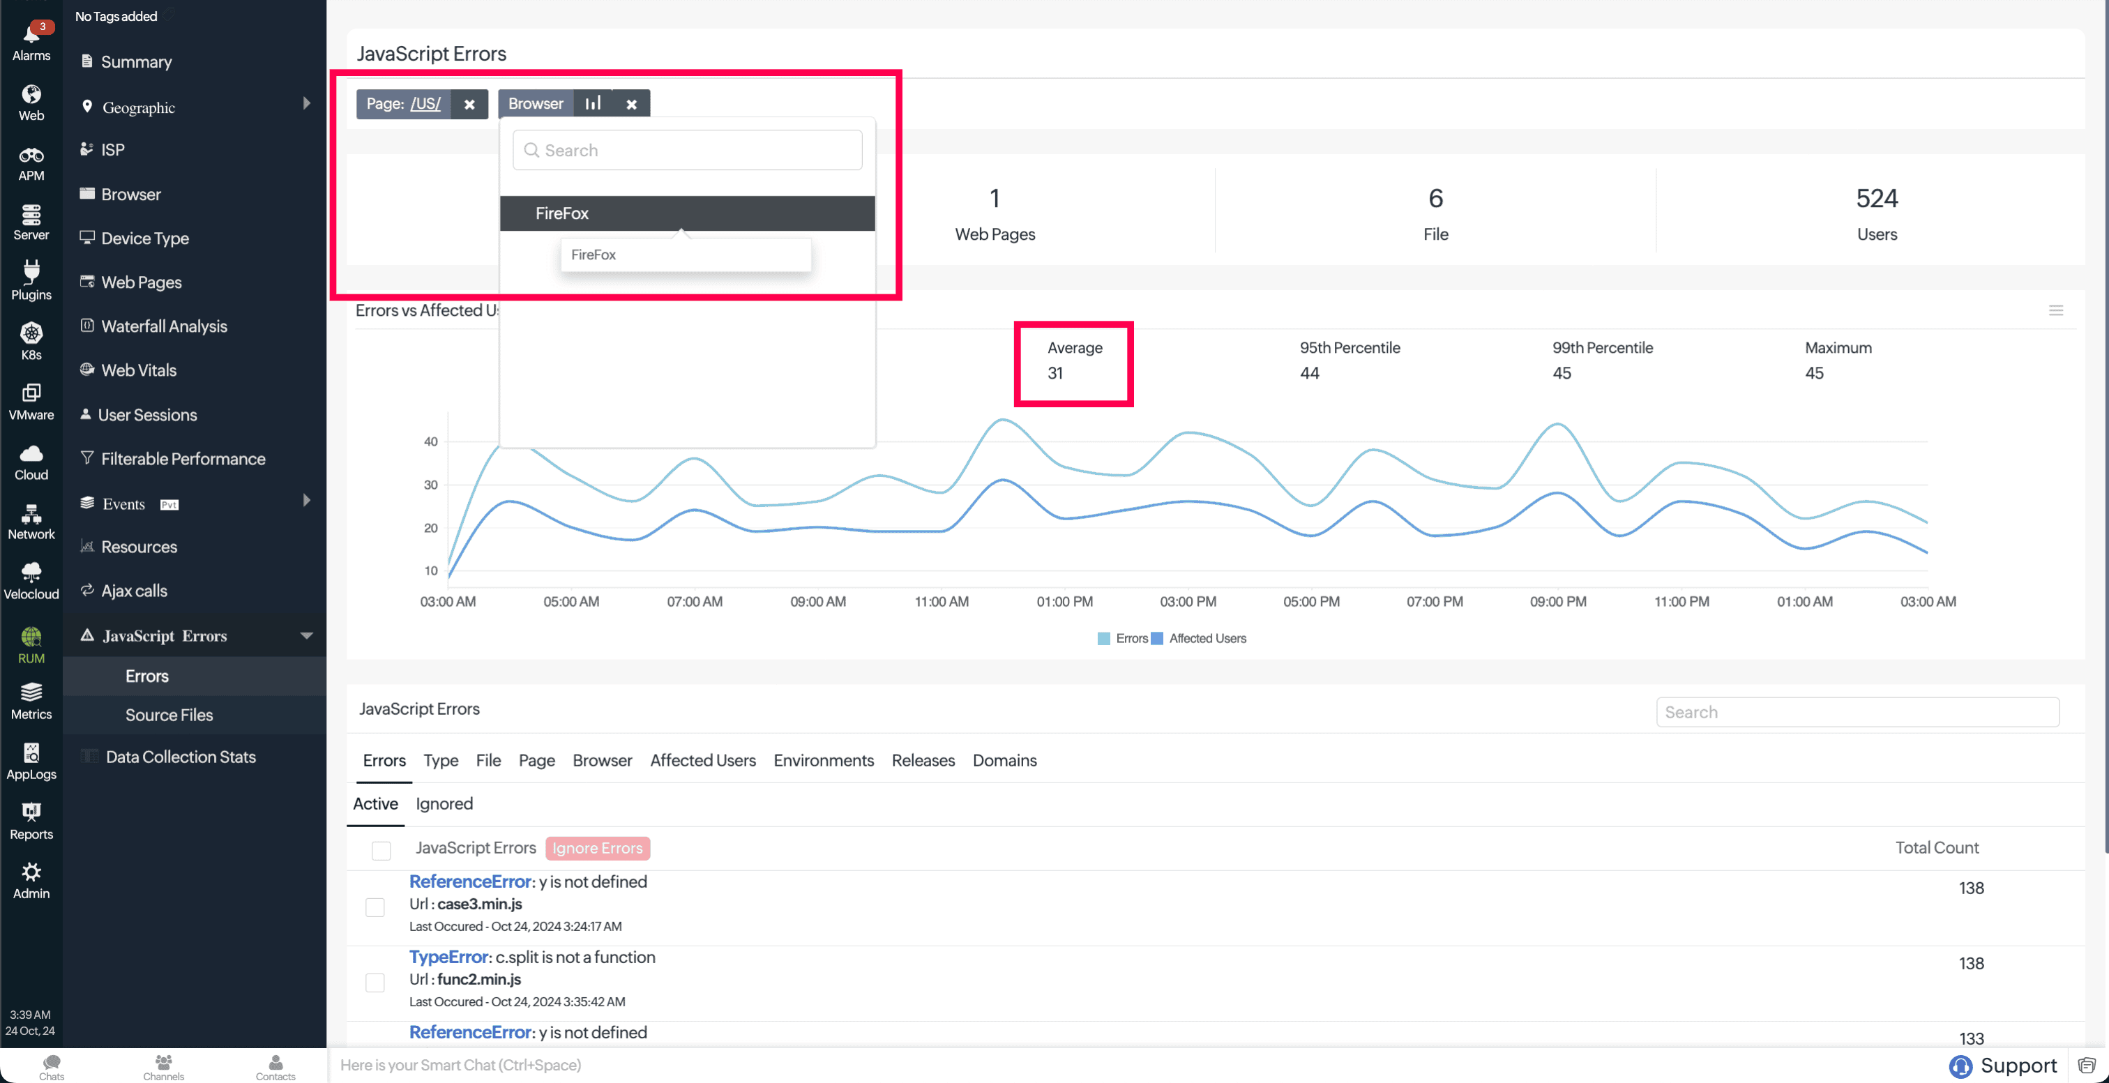Switch to the Affected Users tab

[x=702, y=761]
